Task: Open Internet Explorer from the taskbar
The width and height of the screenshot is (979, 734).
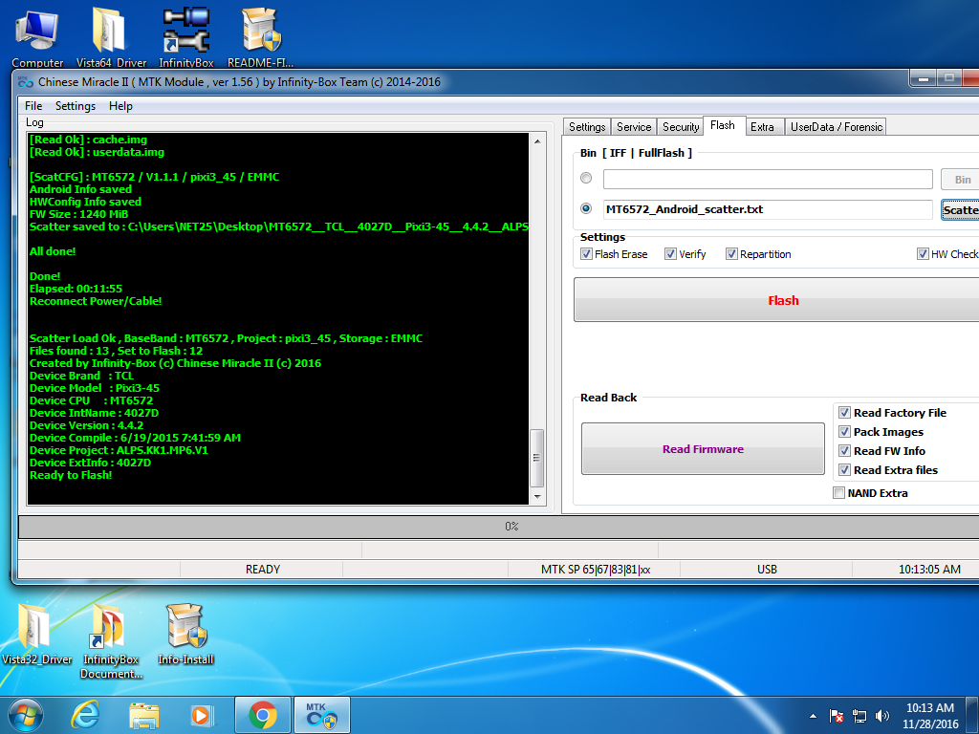Action: click(x=86, y=714)
